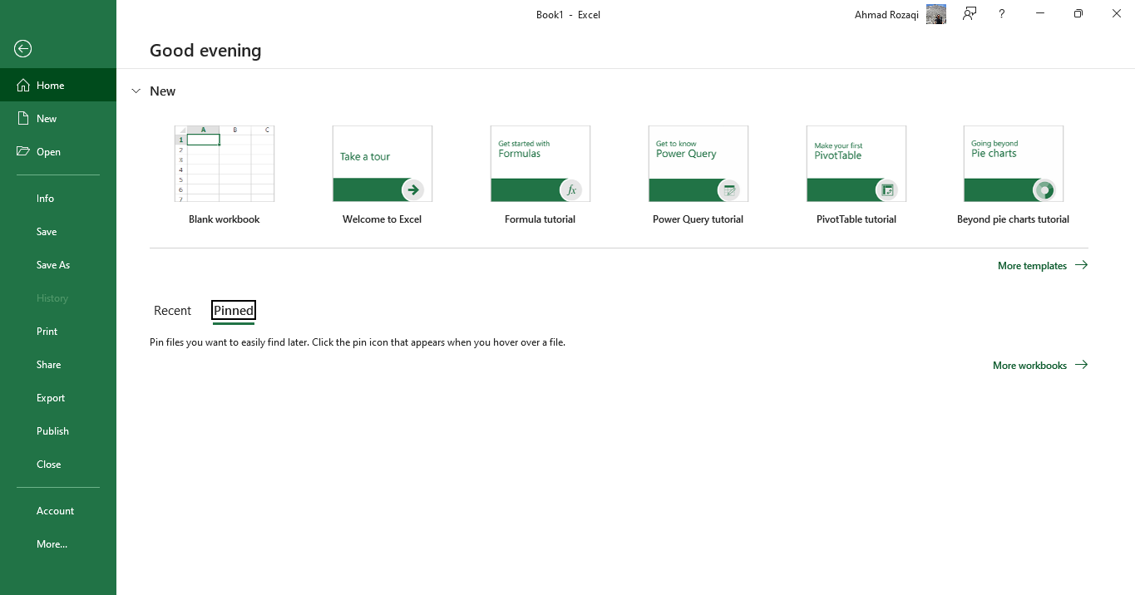Open the Info page
The width and height of the screenshot is (1135, 595).
(x=58, y=198)
